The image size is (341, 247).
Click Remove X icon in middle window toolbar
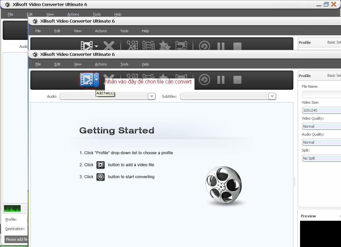tap(109, 46)
